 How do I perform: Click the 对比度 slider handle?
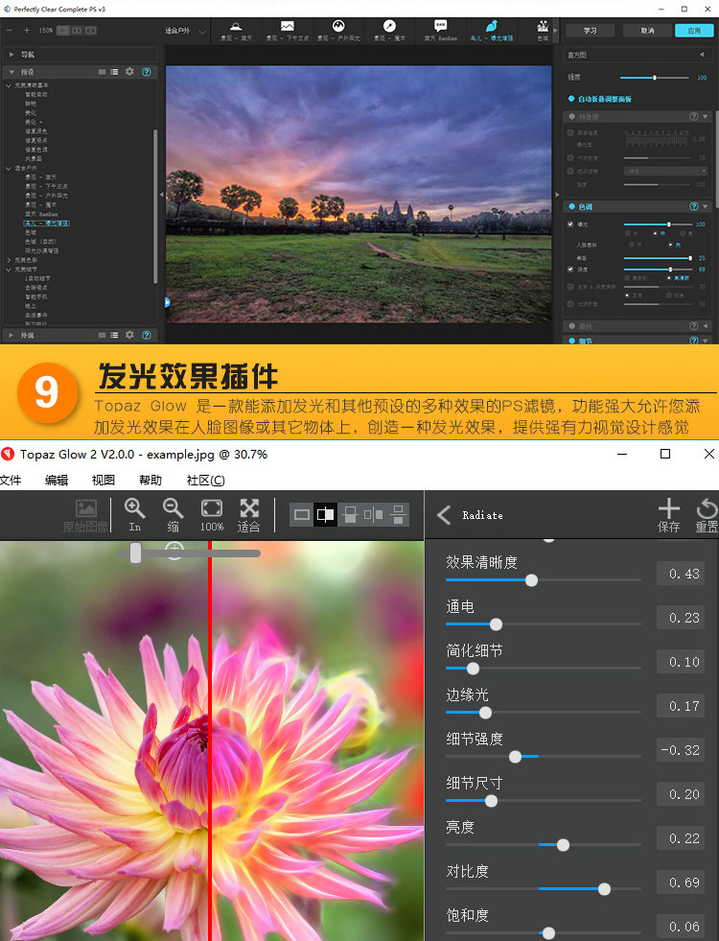[605, 889]
